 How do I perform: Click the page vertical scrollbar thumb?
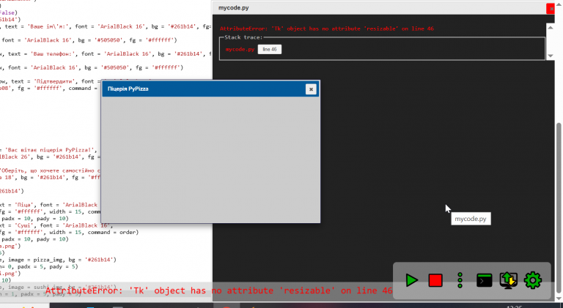click(559, 208)
